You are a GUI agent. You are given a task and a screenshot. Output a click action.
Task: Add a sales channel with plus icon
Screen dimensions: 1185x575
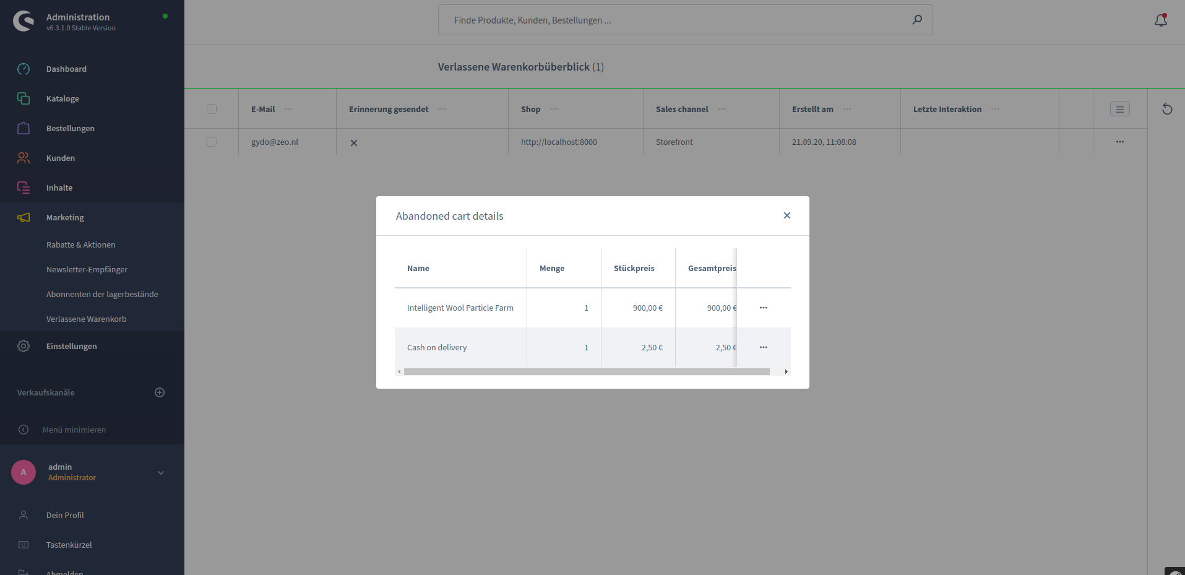coord(160,392)
